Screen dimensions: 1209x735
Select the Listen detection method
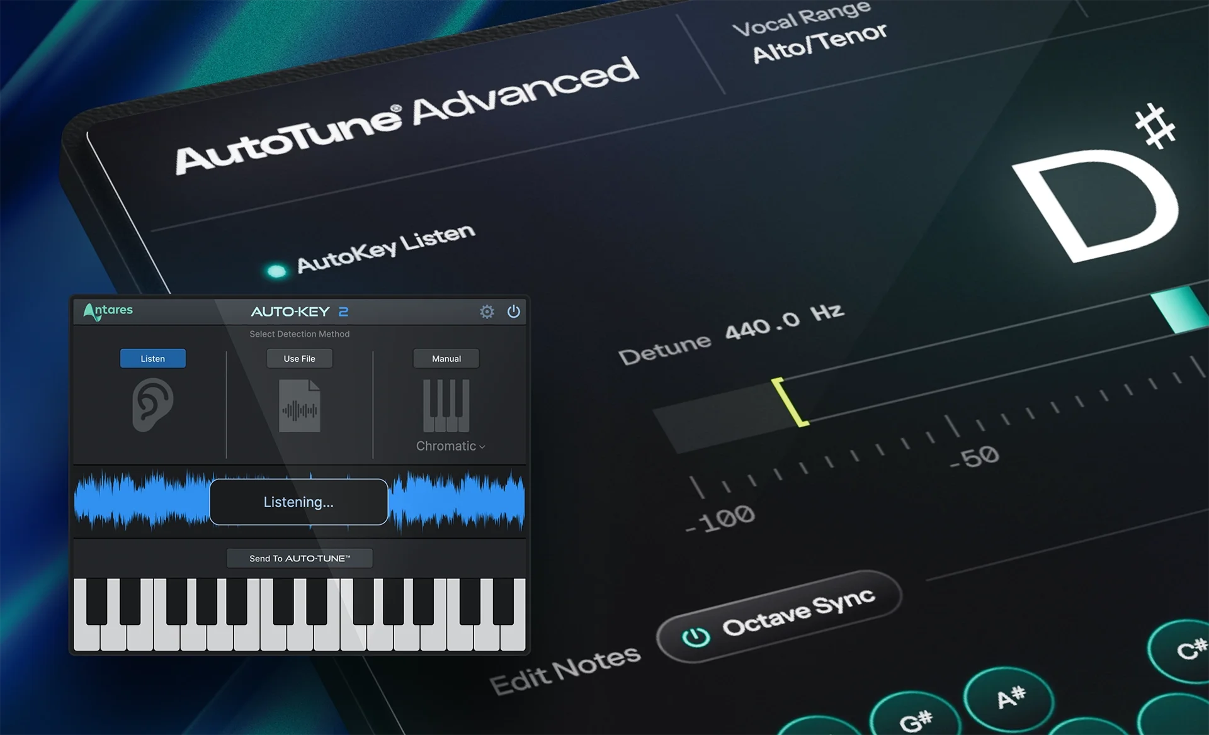(x=153, y=359)
